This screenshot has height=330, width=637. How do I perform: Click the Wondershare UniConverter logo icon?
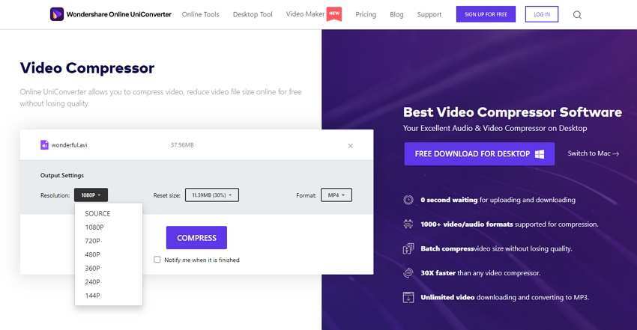pos(57,14)
